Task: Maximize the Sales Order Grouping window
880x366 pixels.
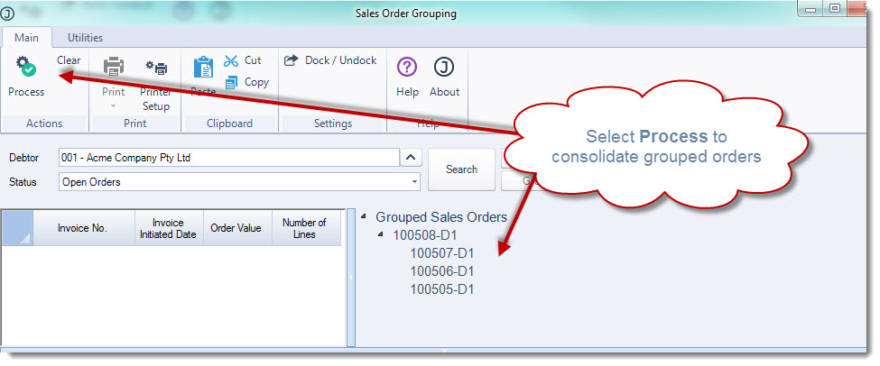Action: click(835, 8)
